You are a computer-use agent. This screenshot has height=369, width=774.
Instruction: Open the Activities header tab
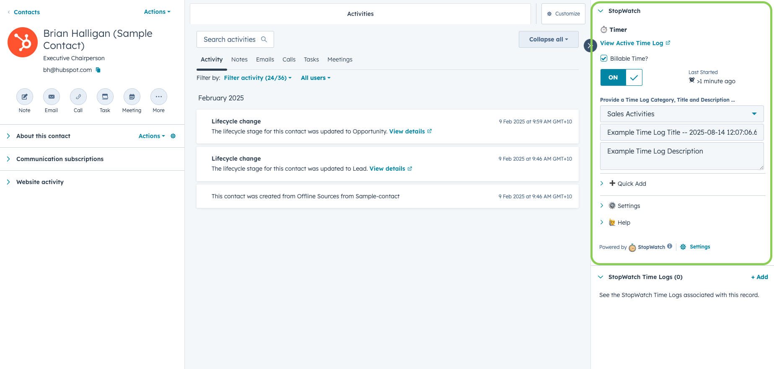tap(360, 14)
